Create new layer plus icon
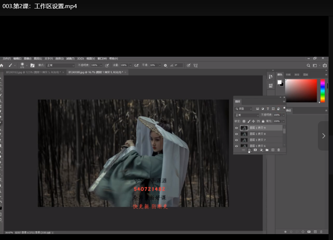 point(273,150)
